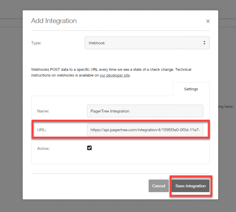This screenshot has width=236, height=212.
Task: Close the Add Integration dialog with X
Action: click(x=208, y=21)
